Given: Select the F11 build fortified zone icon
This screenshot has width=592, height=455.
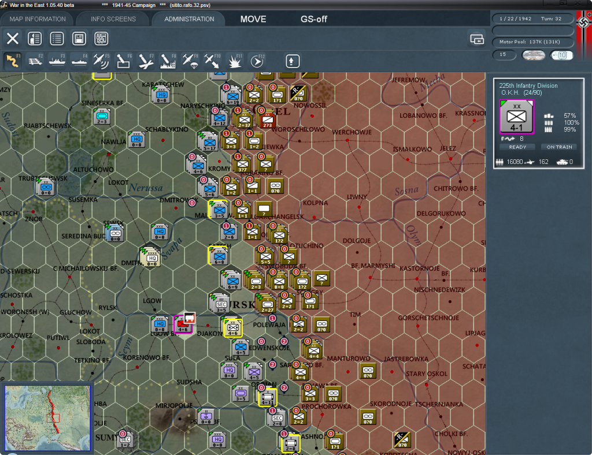Looking at the screenshot, I should pos(234,61).
